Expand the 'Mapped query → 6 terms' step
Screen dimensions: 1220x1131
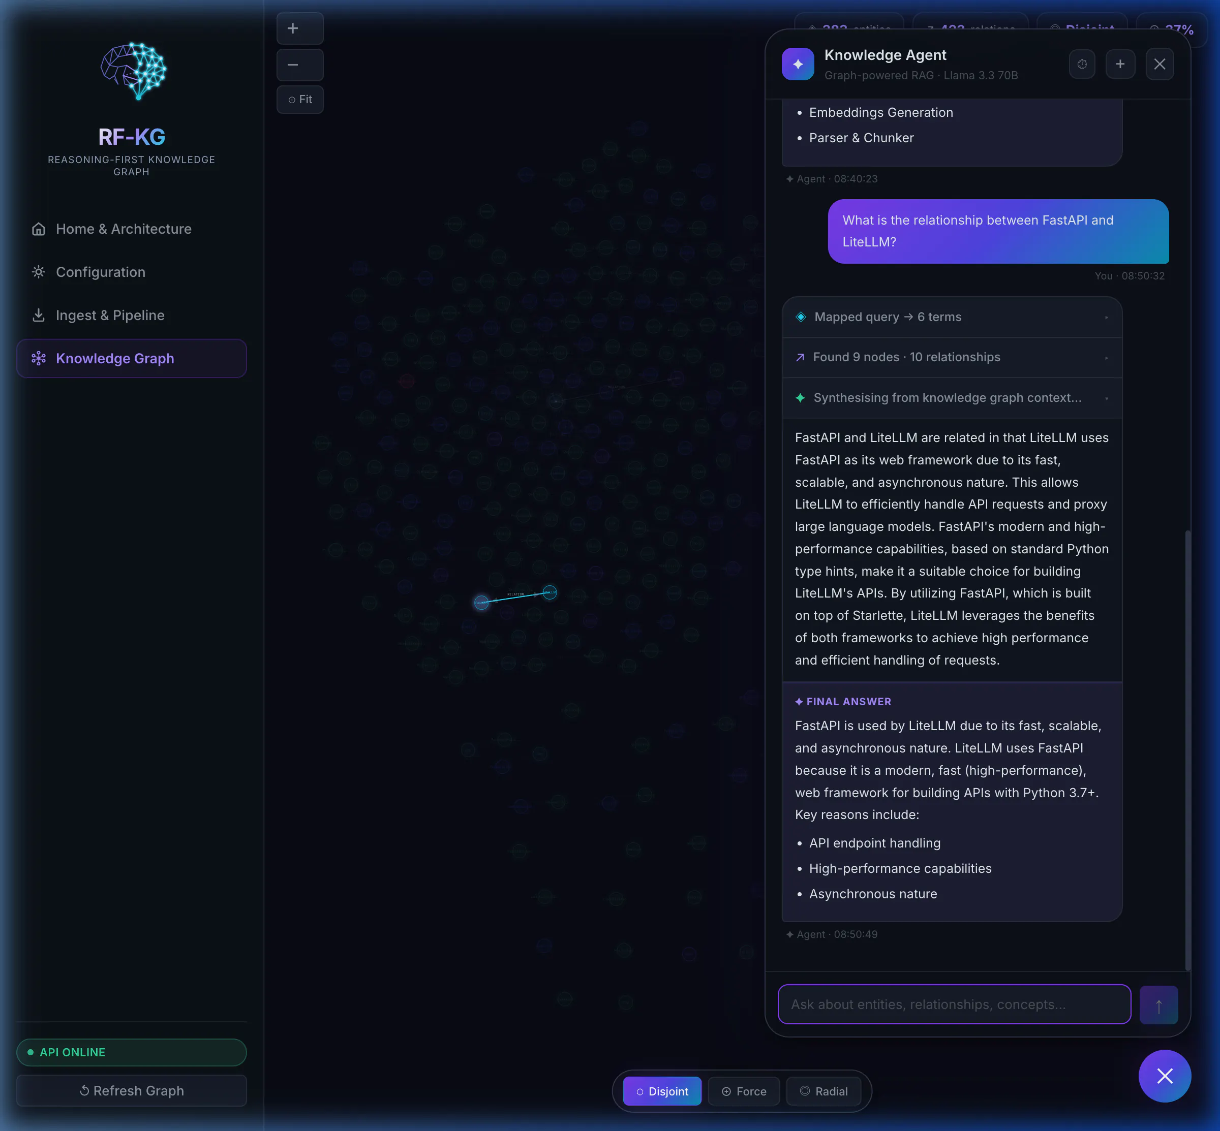(x=952, y=317)
